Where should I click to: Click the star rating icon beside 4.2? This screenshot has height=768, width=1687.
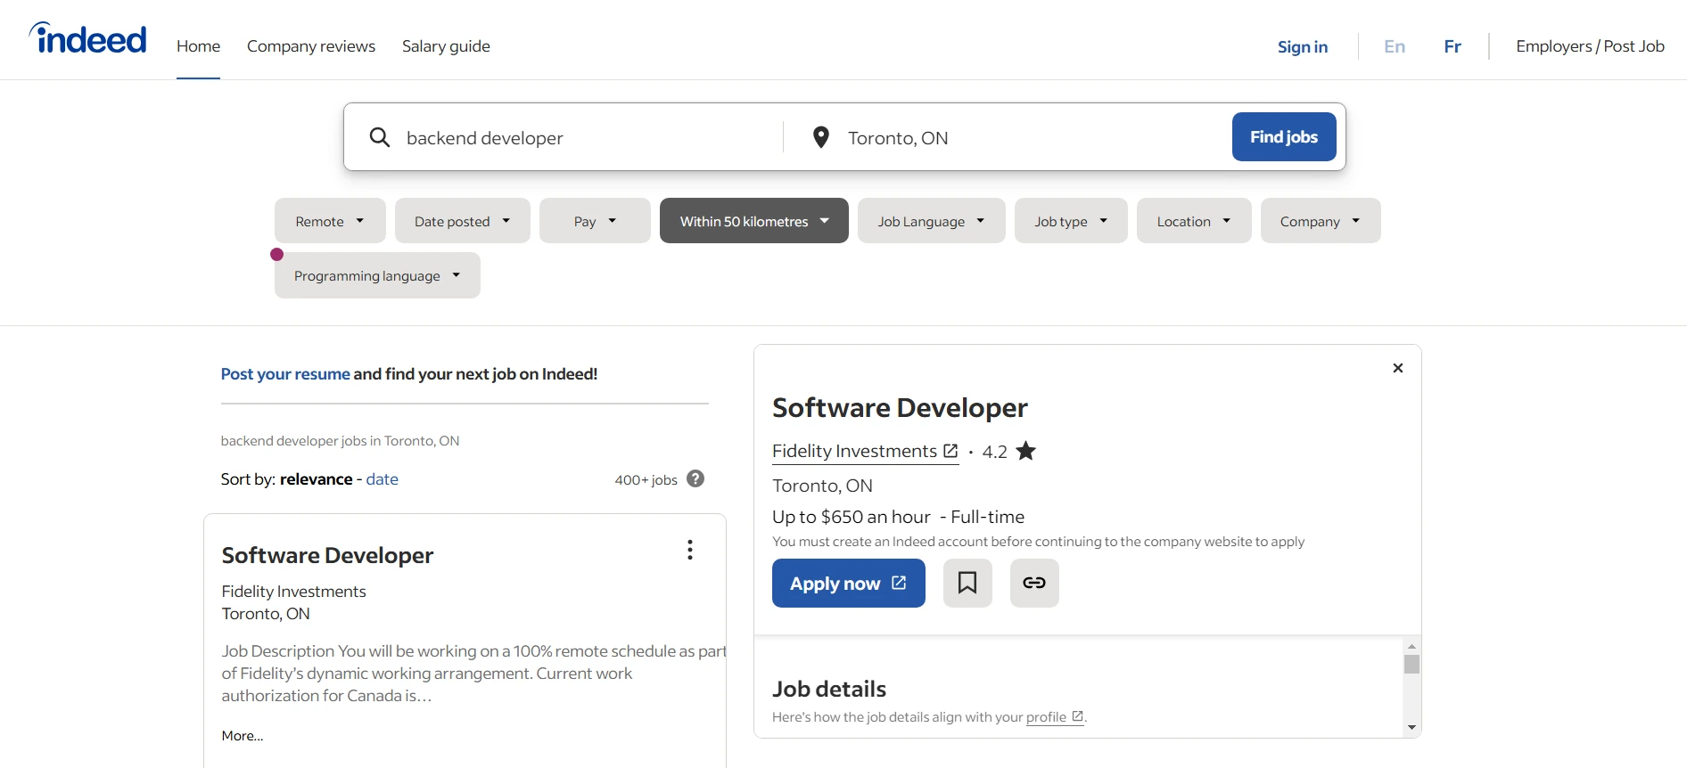point(1026,451)
